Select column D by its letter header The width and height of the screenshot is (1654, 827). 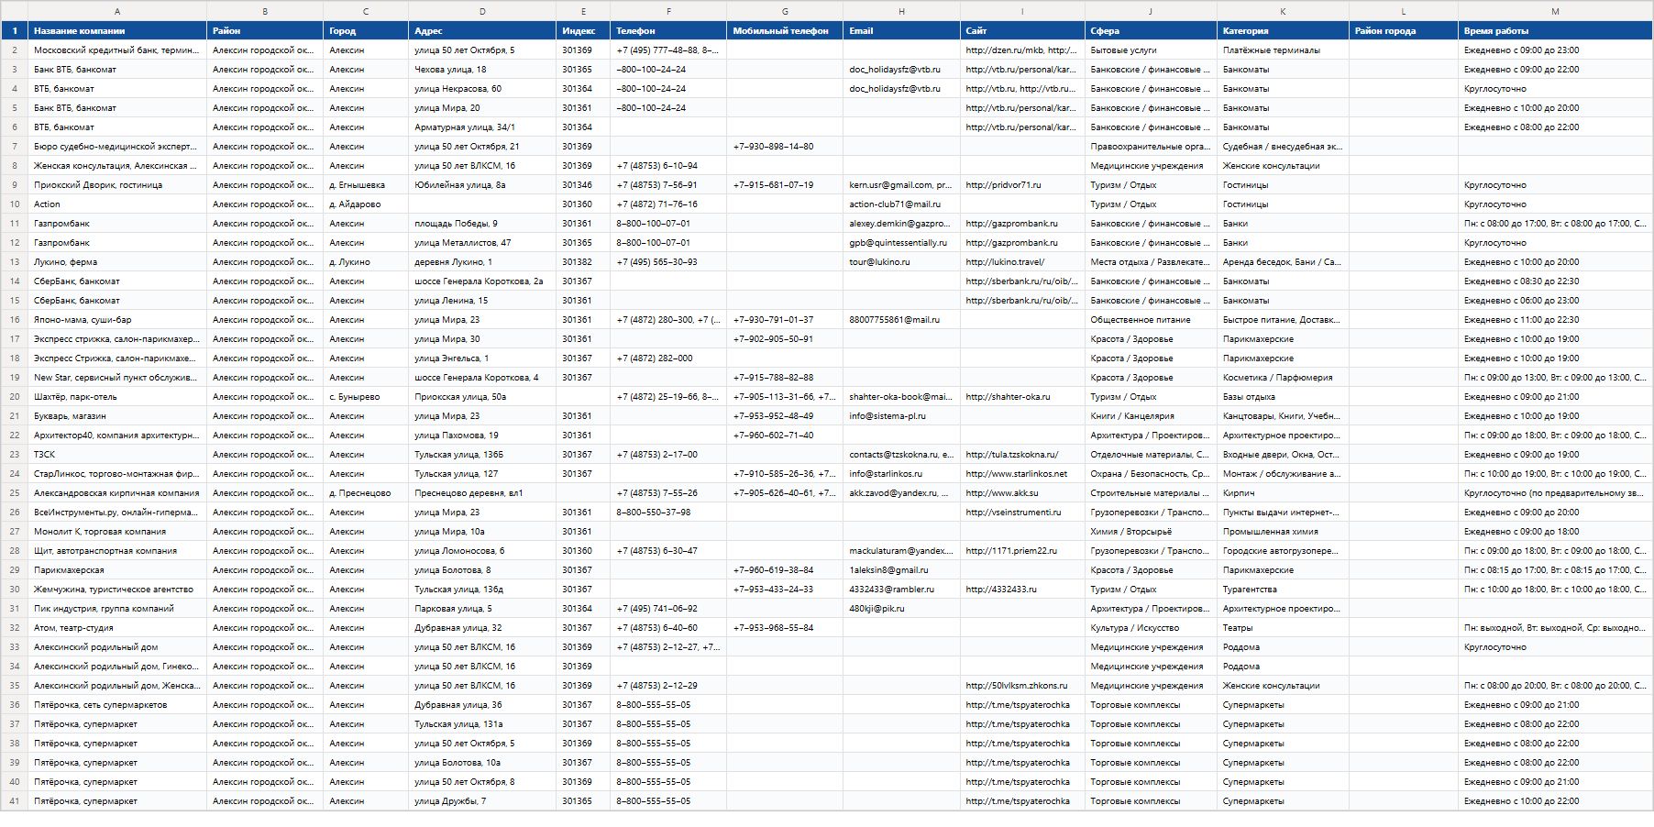pos(482,11)
